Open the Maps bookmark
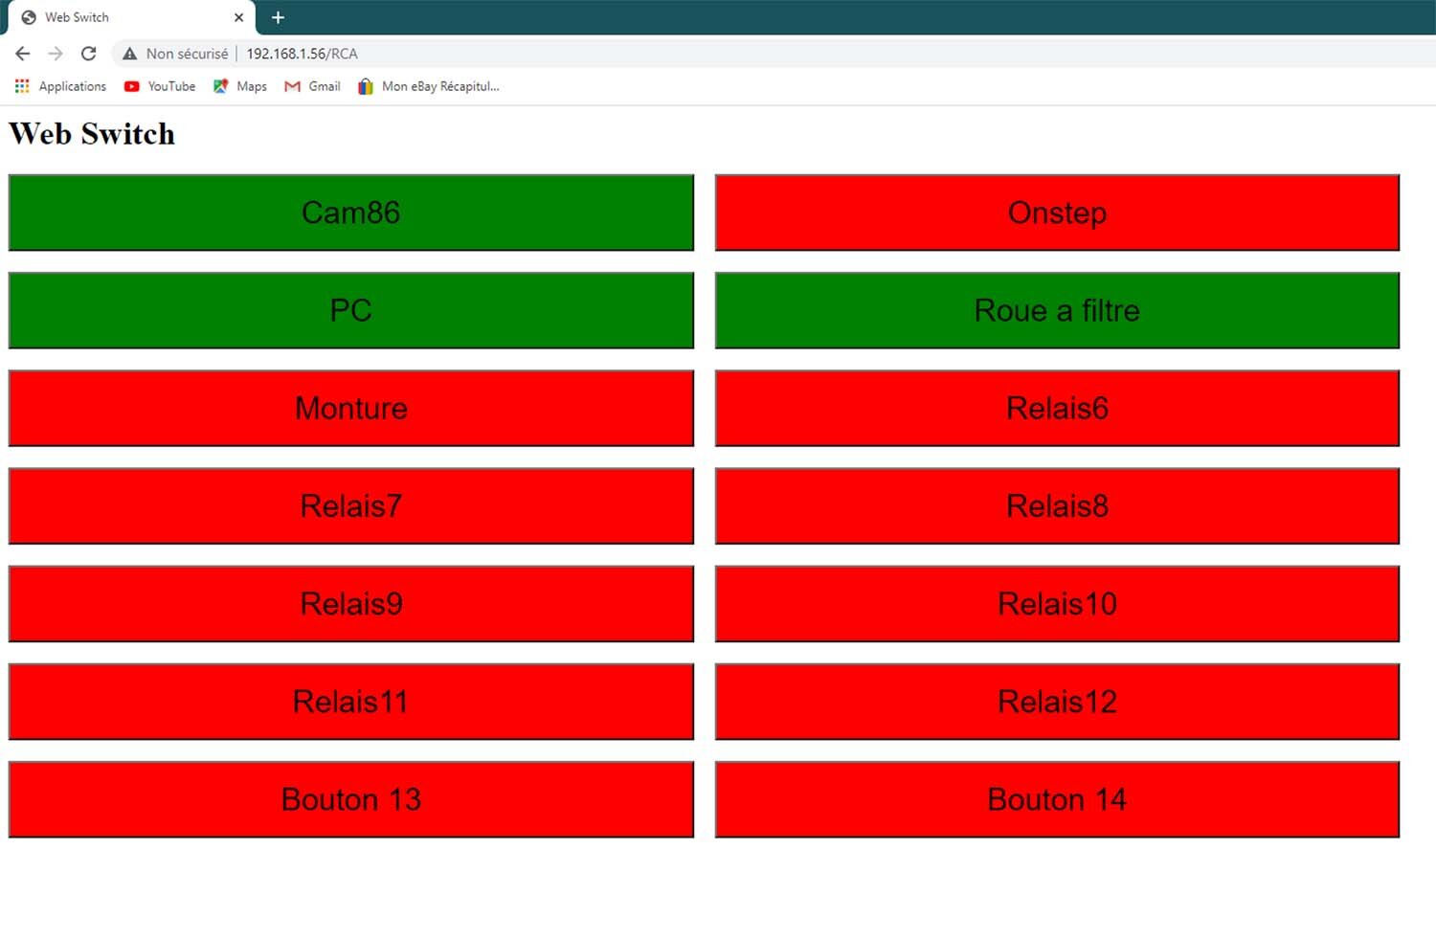 (240, 86)
